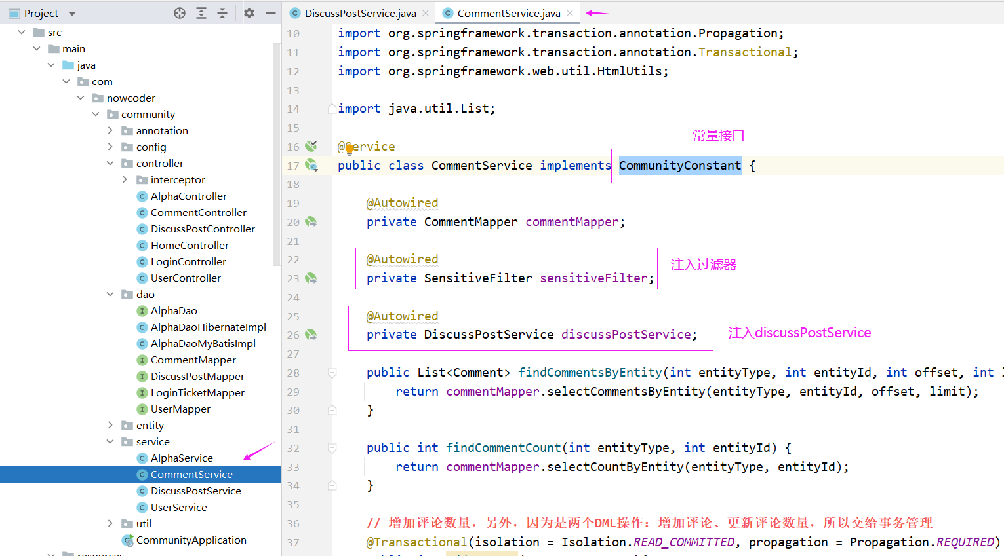Open LoginController class file
Screen dimensions: 1004x556
click(188, 261)
